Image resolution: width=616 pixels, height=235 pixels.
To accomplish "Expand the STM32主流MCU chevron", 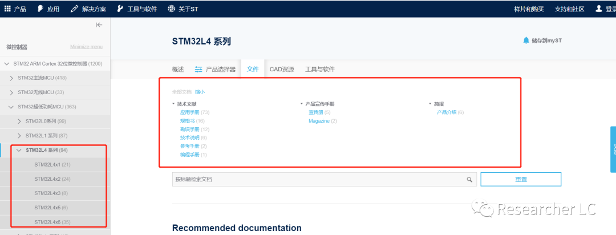I will coord(11,78).
